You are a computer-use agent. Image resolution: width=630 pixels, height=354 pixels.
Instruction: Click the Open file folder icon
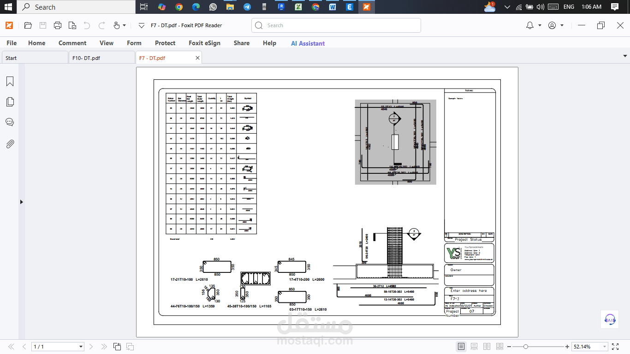pyautogui.click(x=28, y=25)
